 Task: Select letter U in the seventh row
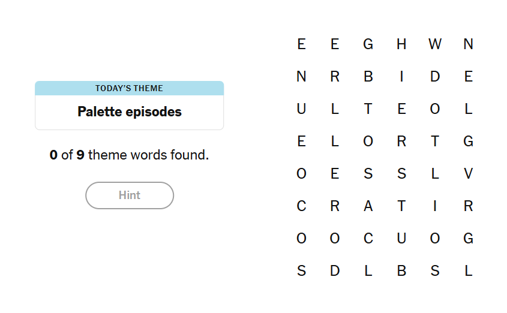point(401,239)
